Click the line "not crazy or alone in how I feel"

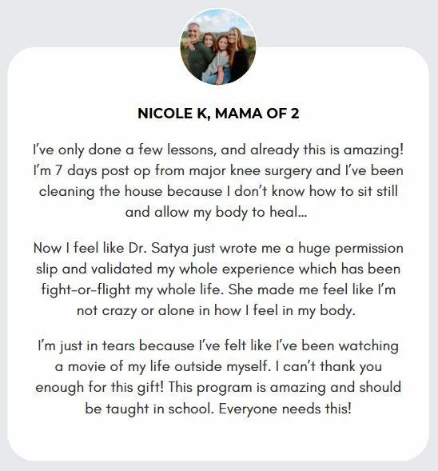coord(216,311)
